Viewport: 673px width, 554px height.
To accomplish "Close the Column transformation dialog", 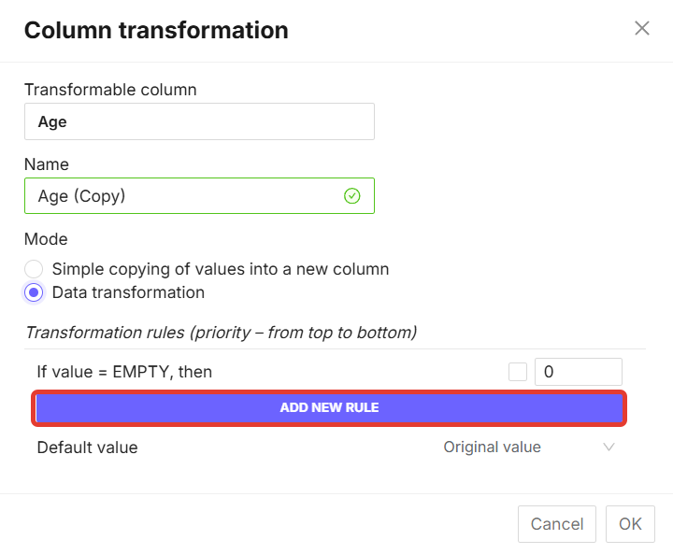I will (641, 28).
